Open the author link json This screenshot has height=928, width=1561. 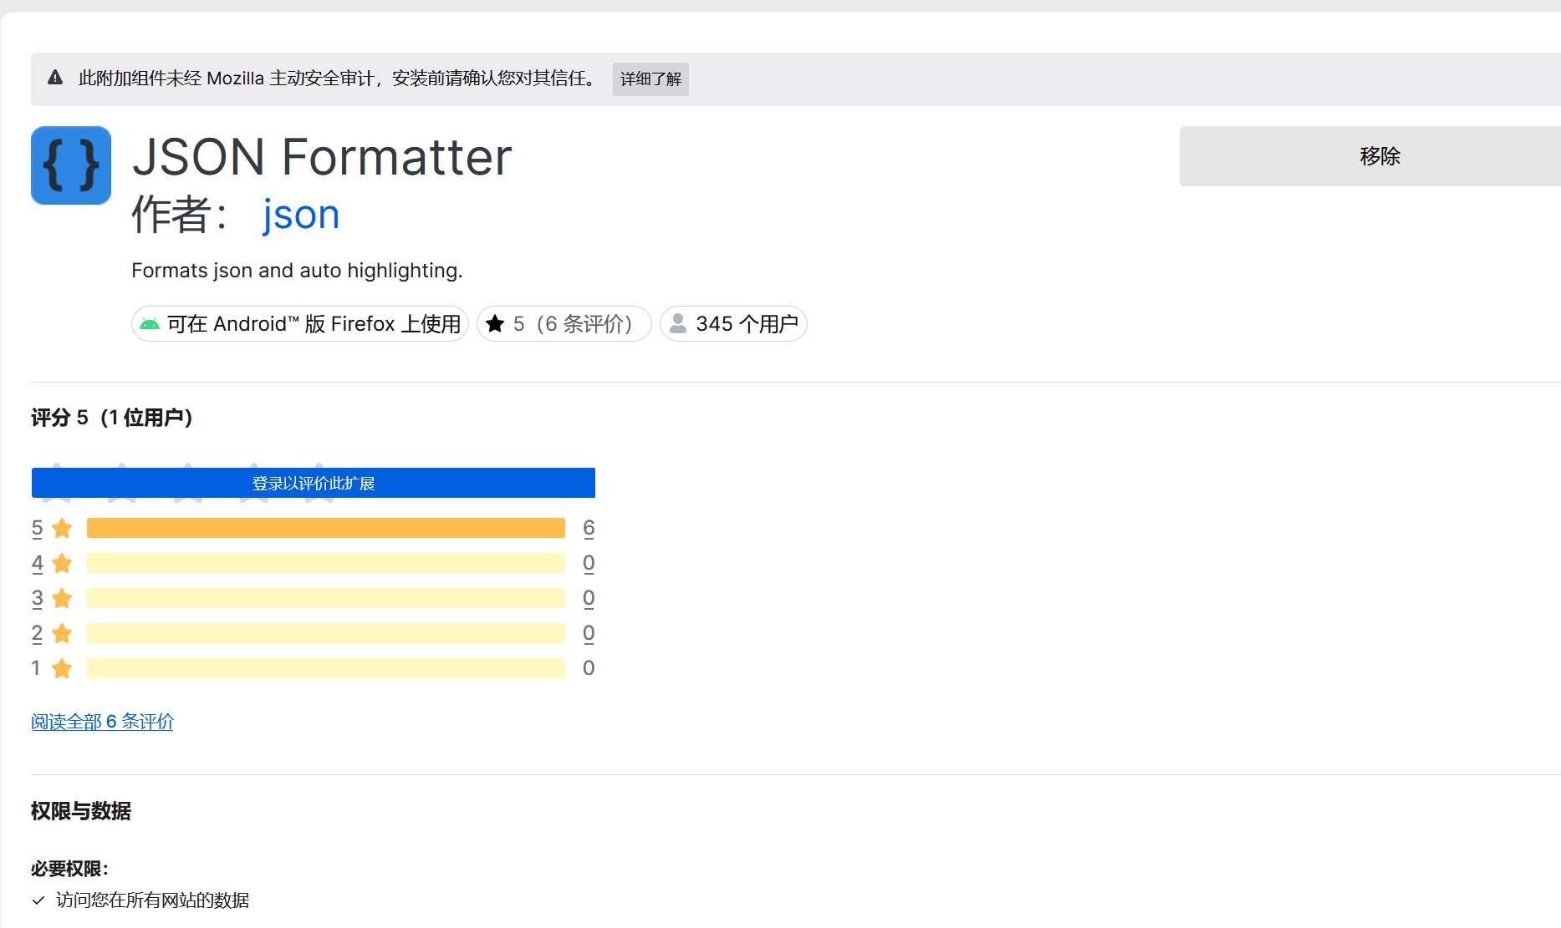[x=301, y=215]
